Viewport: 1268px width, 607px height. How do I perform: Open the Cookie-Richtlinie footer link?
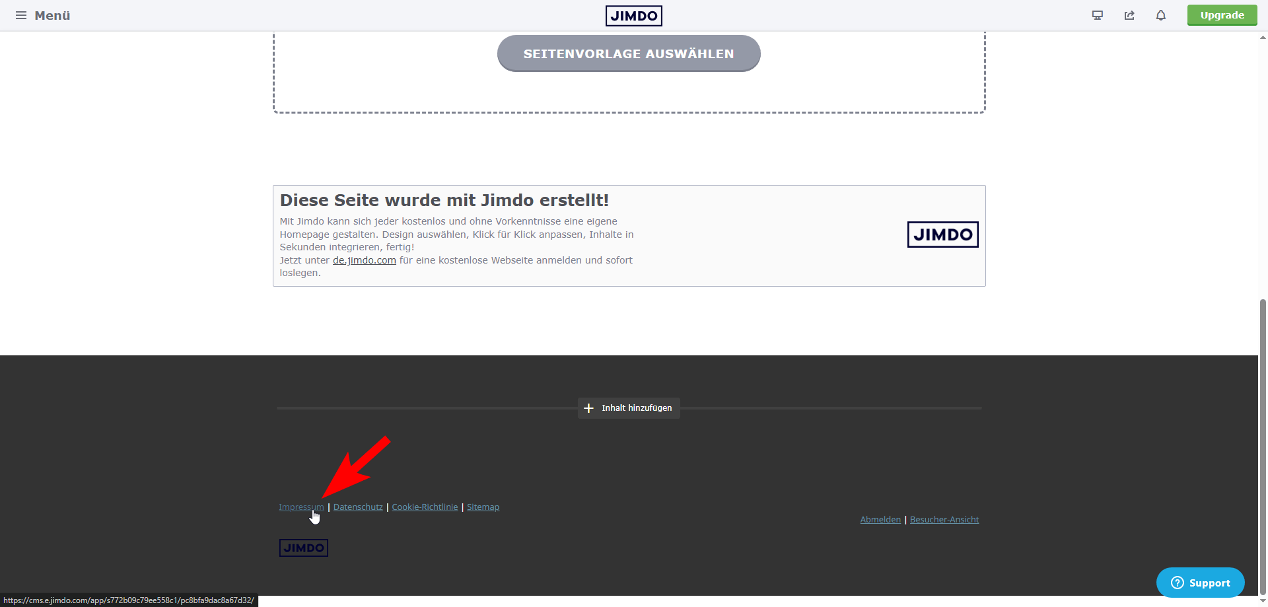point(425,507)
